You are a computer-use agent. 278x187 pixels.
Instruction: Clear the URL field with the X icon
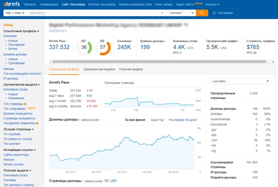162,13
